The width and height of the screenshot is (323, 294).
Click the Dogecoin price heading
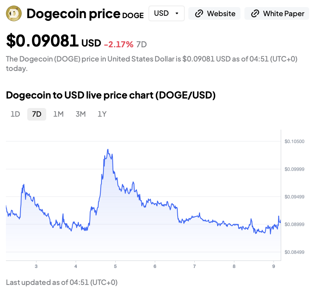73,14
